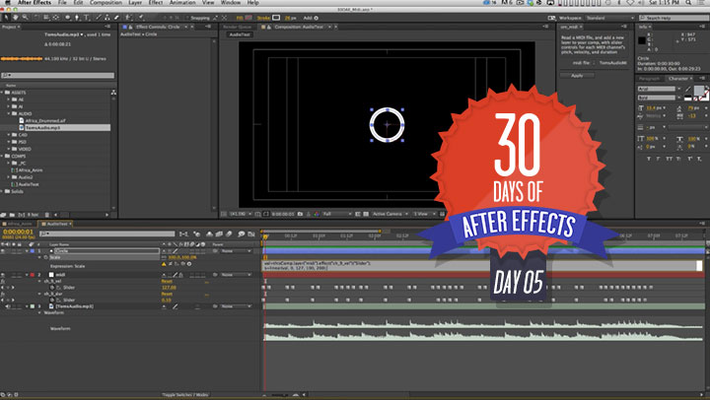Viewport: 710px width, 400px height.
Task: Expand the Solids folder
Action: 2,191
